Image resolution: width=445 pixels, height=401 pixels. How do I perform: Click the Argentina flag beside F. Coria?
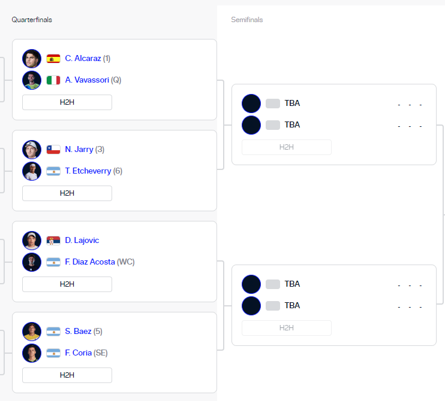click(53, 353)
